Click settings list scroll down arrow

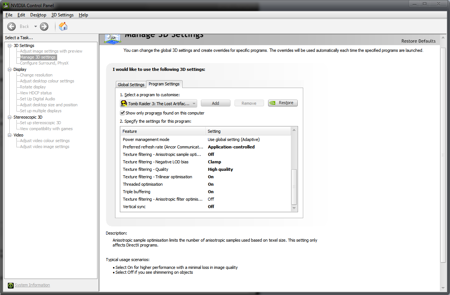point(294,208)
